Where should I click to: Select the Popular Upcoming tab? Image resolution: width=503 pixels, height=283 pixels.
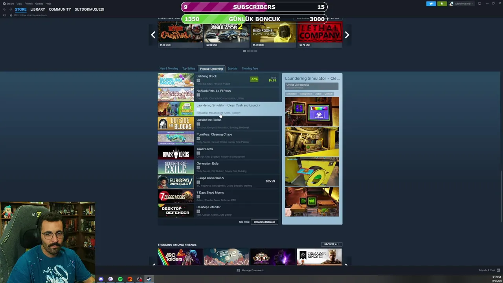tap(211, 69)
